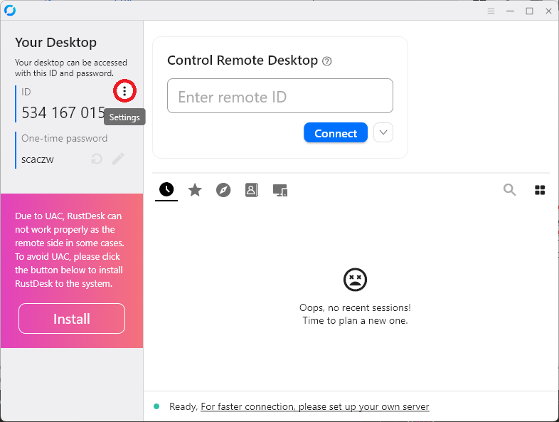This screenshot has height=422, width=559.
Task: Click the Install button
Action: coord(72,319)
